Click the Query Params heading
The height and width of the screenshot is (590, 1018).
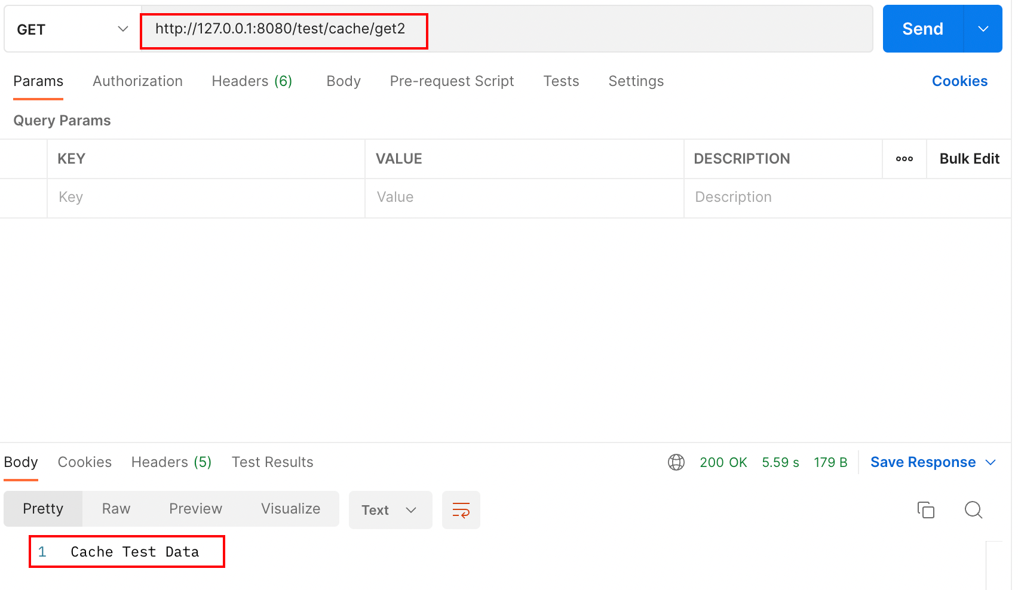tap(62, 121)
